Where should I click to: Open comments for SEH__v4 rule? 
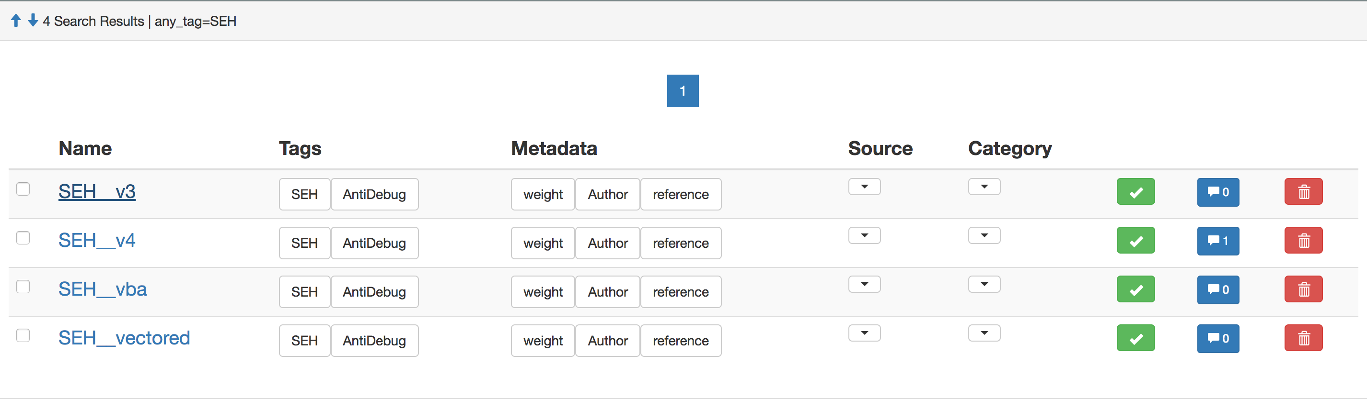(1217, 241)
